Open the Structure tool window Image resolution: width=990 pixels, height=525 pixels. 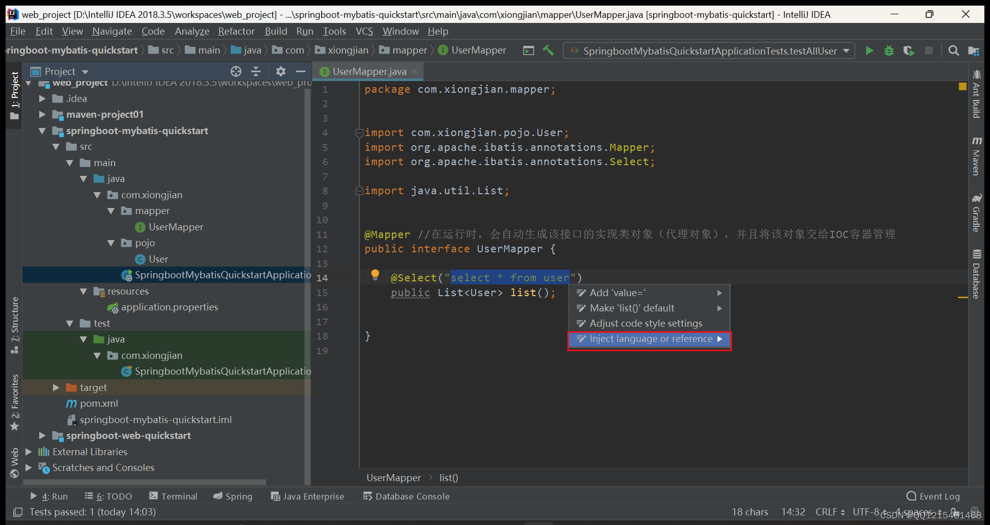[14, 325]
